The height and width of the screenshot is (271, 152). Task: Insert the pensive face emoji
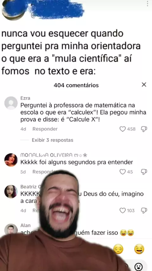click(x=118, y=249)
